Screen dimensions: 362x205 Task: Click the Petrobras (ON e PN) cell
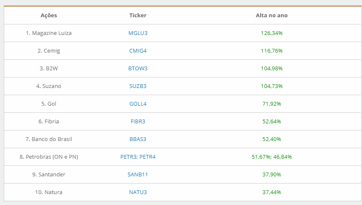pyautogui.click(x=49, y=157)
